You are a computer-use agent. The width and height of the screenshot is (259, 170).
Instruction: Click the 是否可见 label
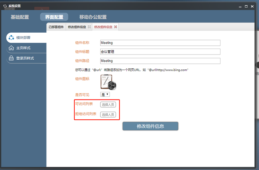tap(82, 95)
